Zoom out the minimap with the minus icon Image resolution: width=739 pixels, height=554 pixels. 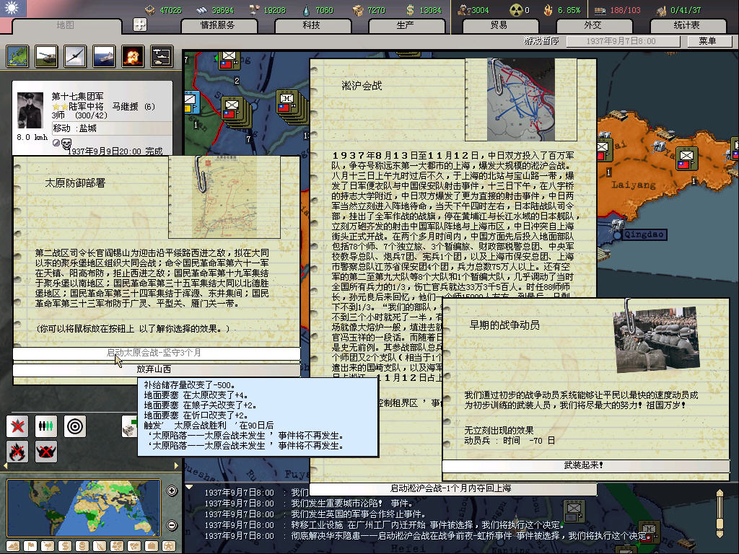pos(172,525)
